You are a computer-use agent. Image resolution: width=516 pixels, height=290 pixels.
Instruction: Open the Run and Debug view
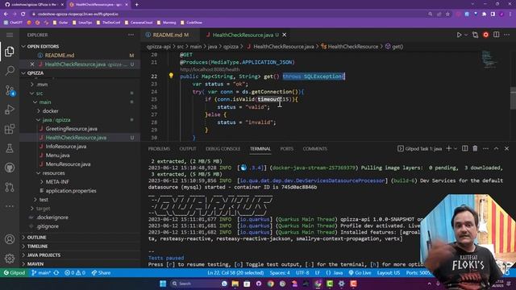click(x=10, y=110)
